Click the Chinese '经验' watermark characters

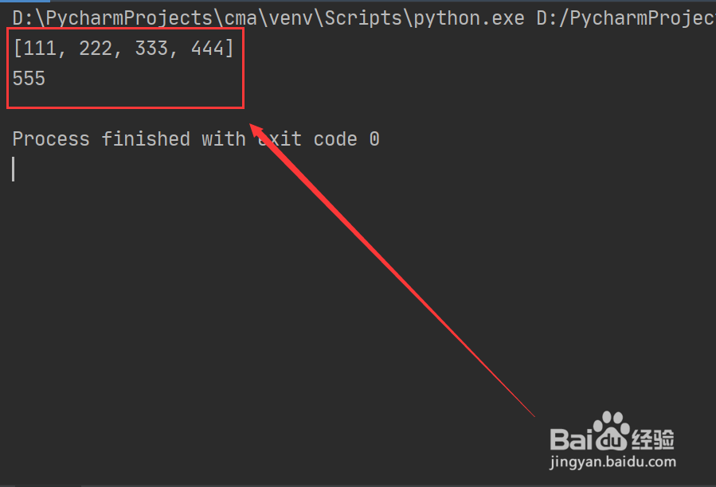tap(653, 439)
